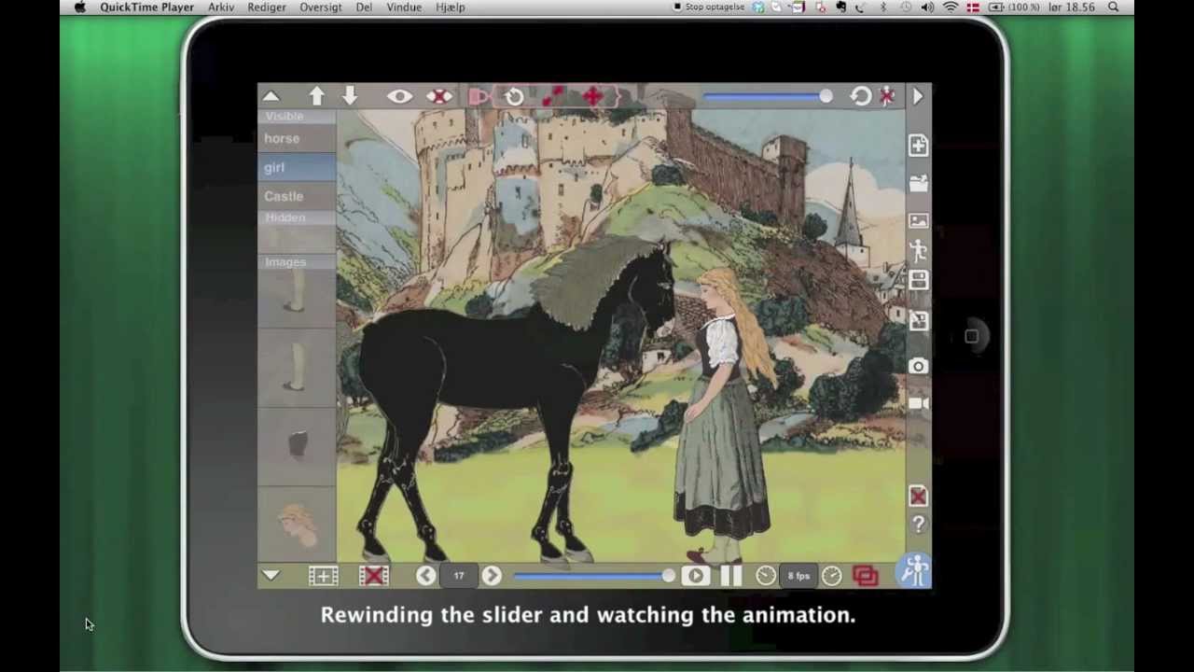The image size is (1194, 672).
Task: Click the pink lock icon in top toolbar
Action: click(x=479, y=96)
